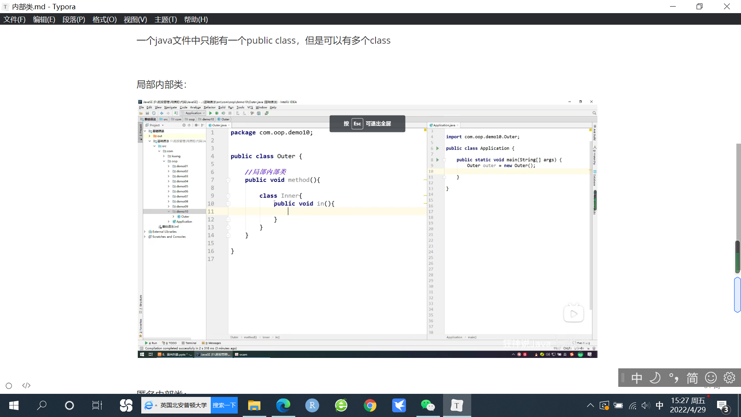Toggle the sidebar circle icon
Screen dimensions: 741x417
click(x=9, y=386)
